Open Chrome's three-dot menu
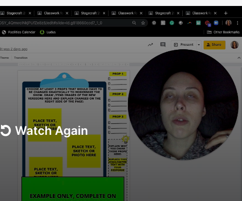The image size is (242, 201). 238,23
